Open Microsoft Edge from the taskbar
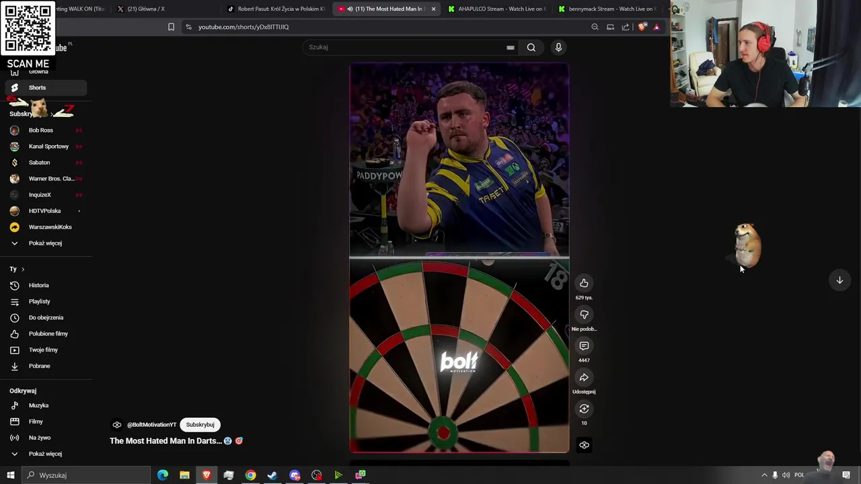Image resolution: width=861 pixels, height=484 pixels. pos(163,475)
